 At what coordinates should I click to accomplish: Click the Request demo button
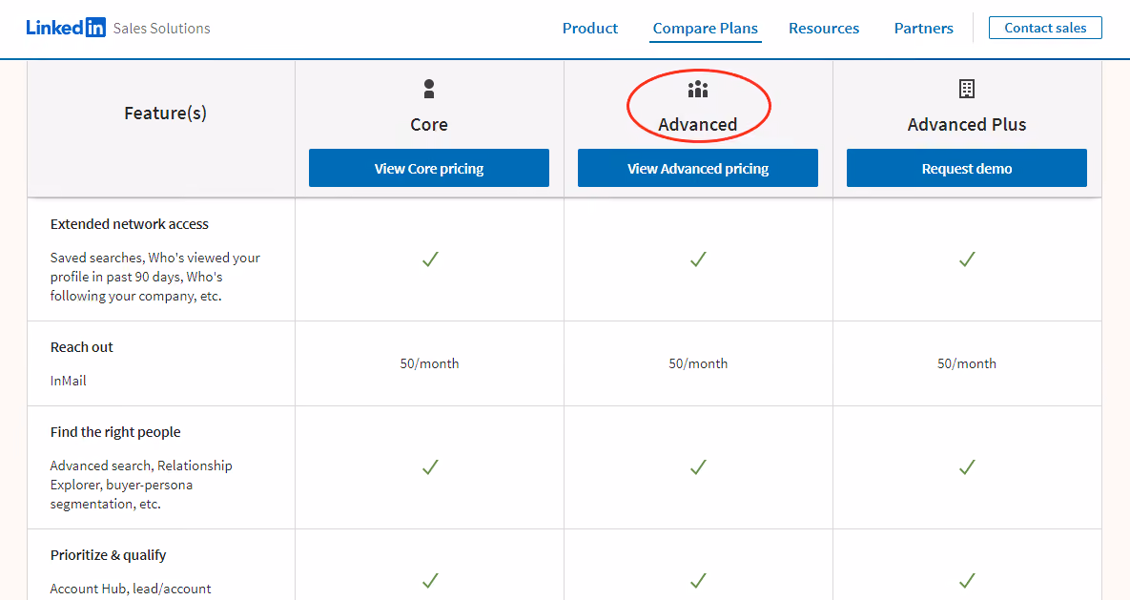click(x=966, y=168)
